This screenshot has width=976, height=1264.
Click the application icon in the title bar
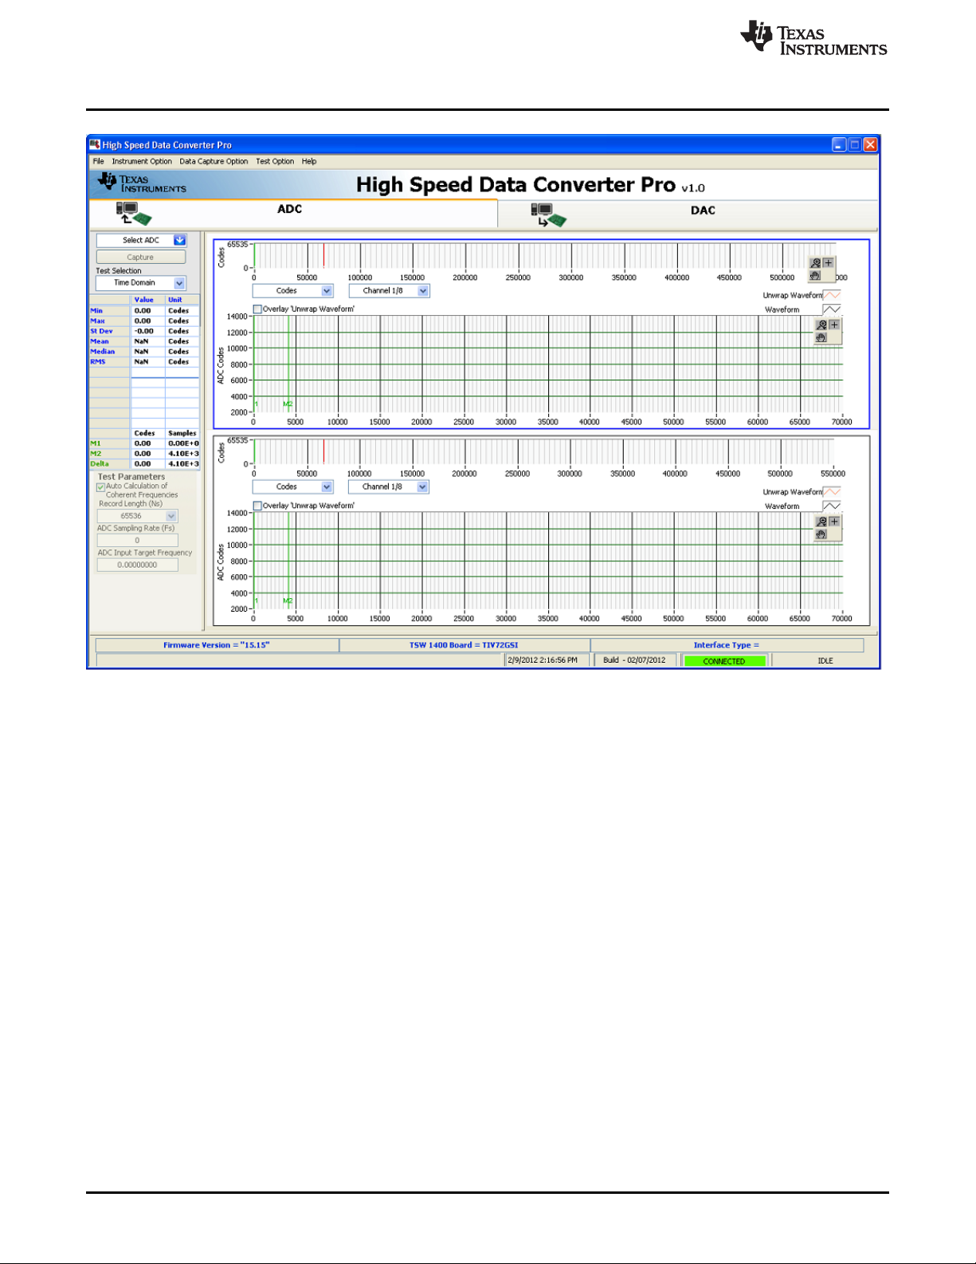pyautogui.click(x=95, y=144)
